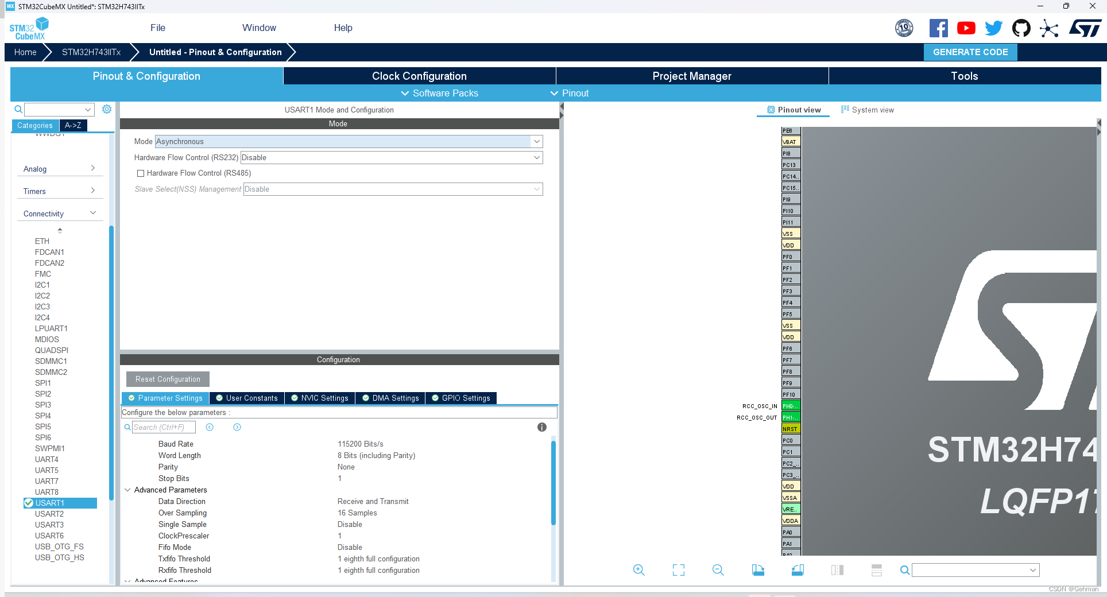Toggle the USART1 enabled checkmark
The width and height of the screenshot is (1107, 597).
coord(29,503)
